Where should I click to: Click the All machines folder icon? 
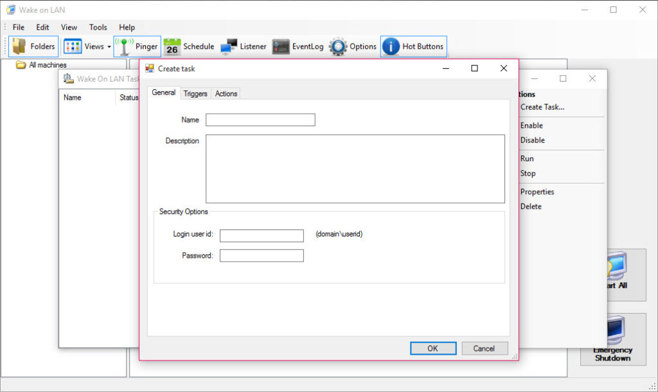pyautogui.click(x=21, y=65)
